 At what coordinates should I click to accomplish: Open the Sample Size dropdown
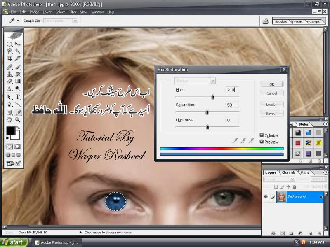click(60, 21)
